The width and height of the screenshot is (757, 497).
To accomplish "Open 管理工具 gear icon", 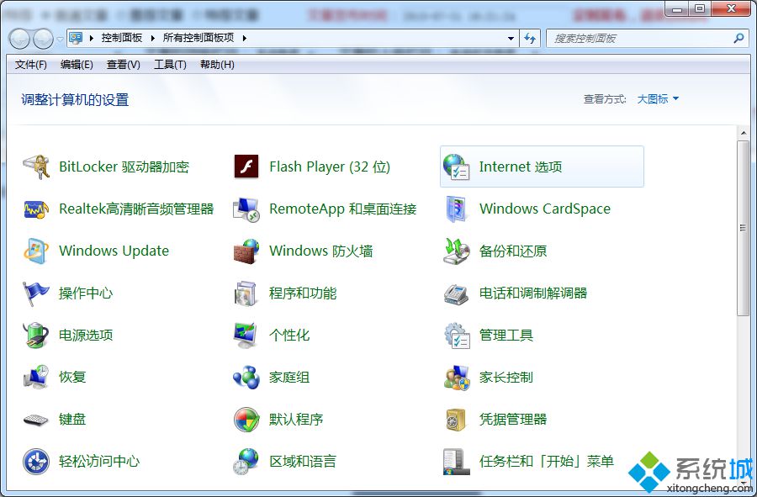I will tap(456, 336).
